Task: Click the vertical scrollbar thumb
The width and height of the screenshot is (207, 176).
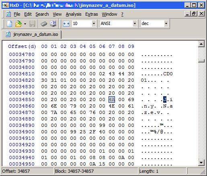Action: (201, 61)
